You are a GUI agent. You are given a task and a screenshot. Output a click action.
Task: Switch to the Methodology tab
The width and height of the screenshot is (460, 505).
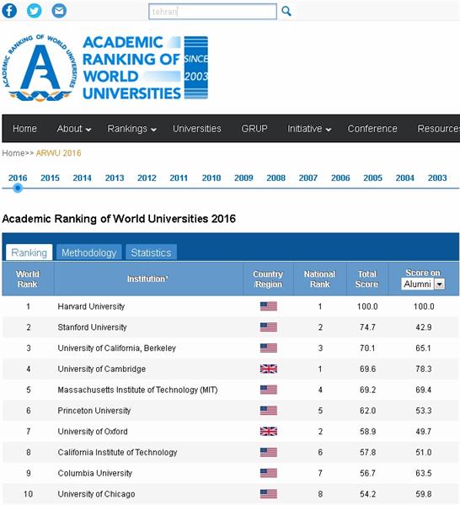pos(89,252)
